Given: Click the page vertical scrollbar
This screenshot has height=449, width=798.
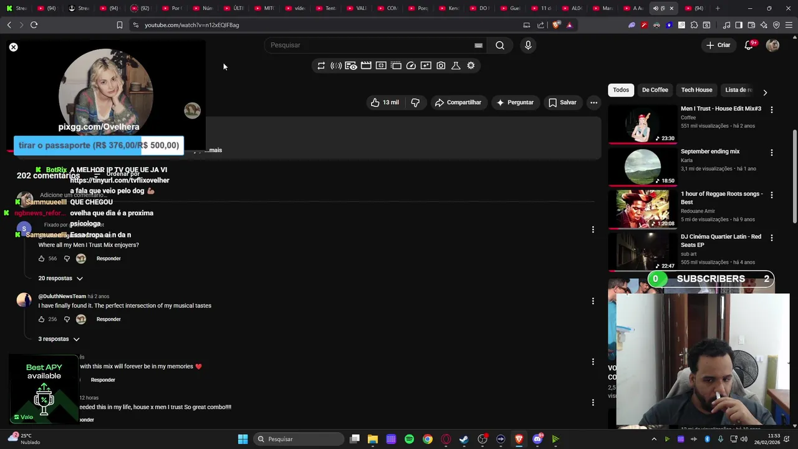Looking at the screenshot, I should 794,176.
